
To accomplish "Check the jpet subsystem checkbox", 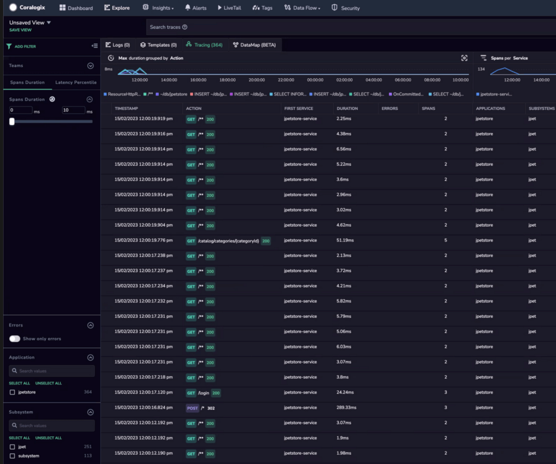I will [x=12, y=447].
